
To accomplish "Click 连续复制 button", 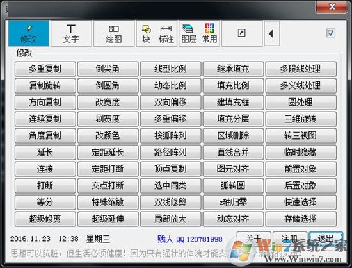I will click(45, 119).
